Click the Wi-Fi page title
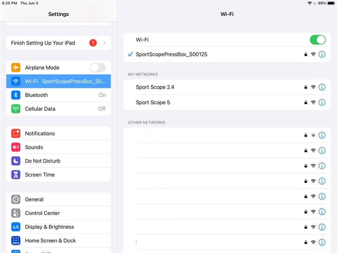This screenshot has width=337, height=253. point(227,14)
